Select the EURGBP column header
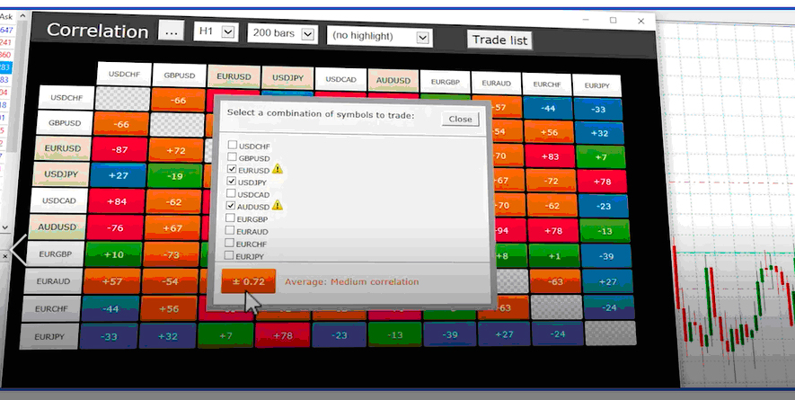Viewport: 795px width, 400px height. 445,82
